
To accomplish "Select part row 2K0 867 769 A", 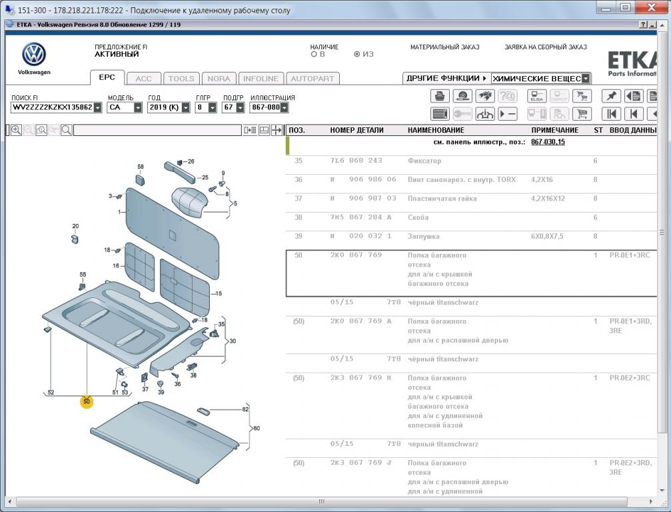I will click(x=472, y=335).
